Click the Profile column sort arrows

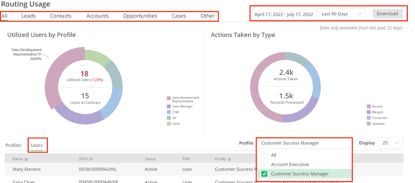229,159
